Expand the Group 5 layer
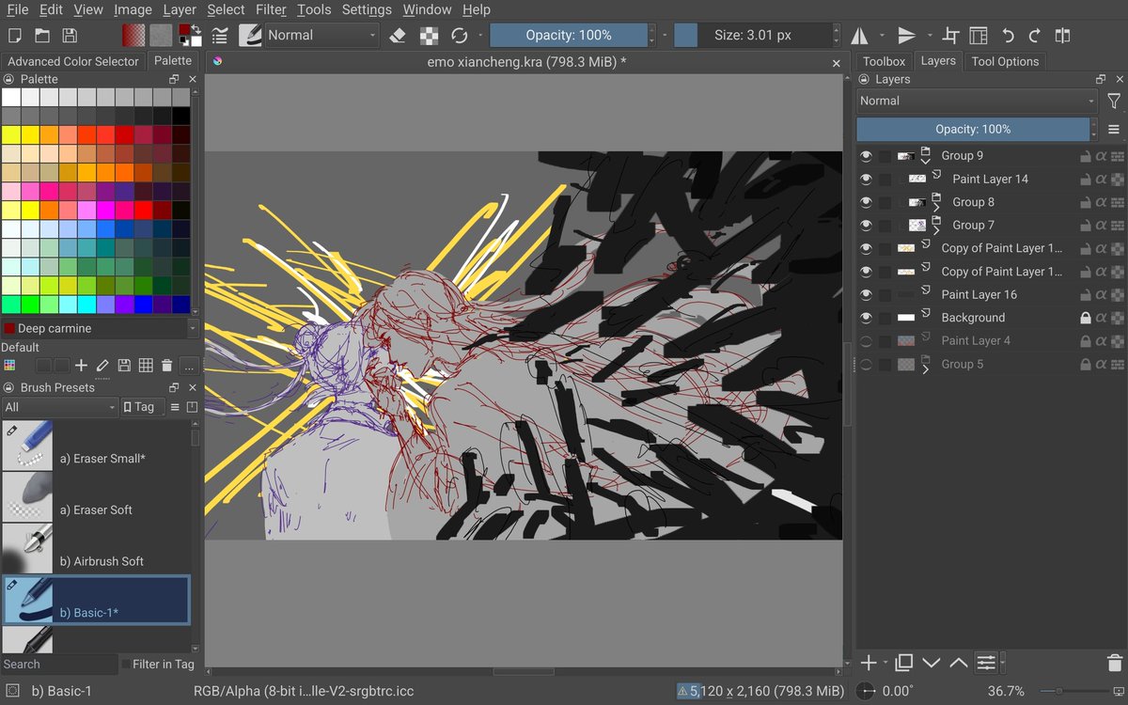Viewport: 1128px width, 705px height. (926, 369)
